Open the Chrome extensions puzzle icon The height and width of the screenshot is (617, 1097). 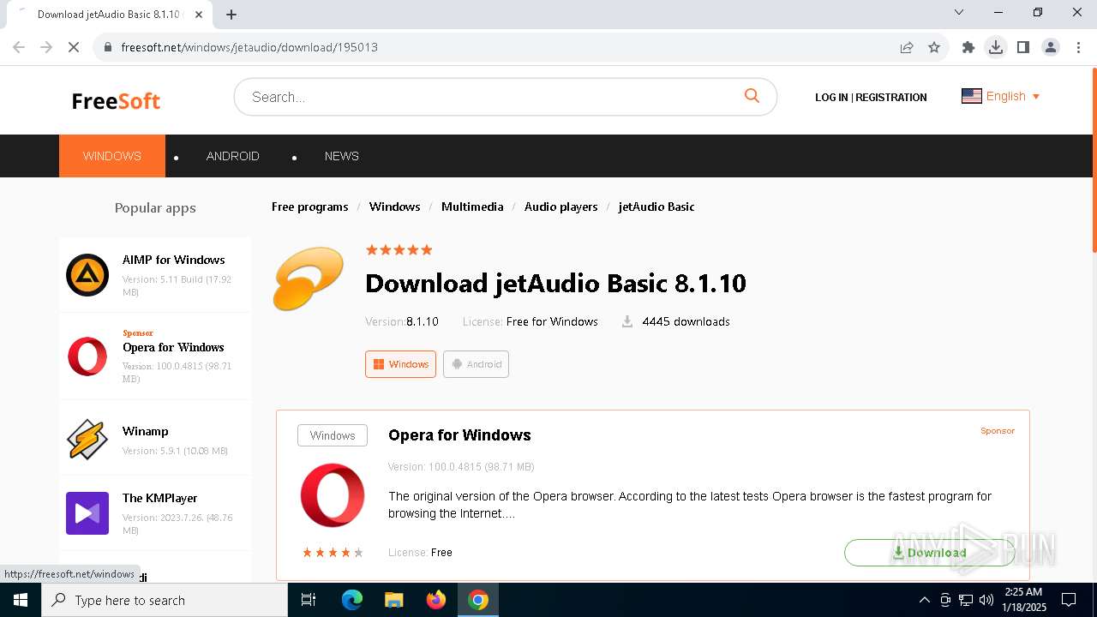(968, 47)
